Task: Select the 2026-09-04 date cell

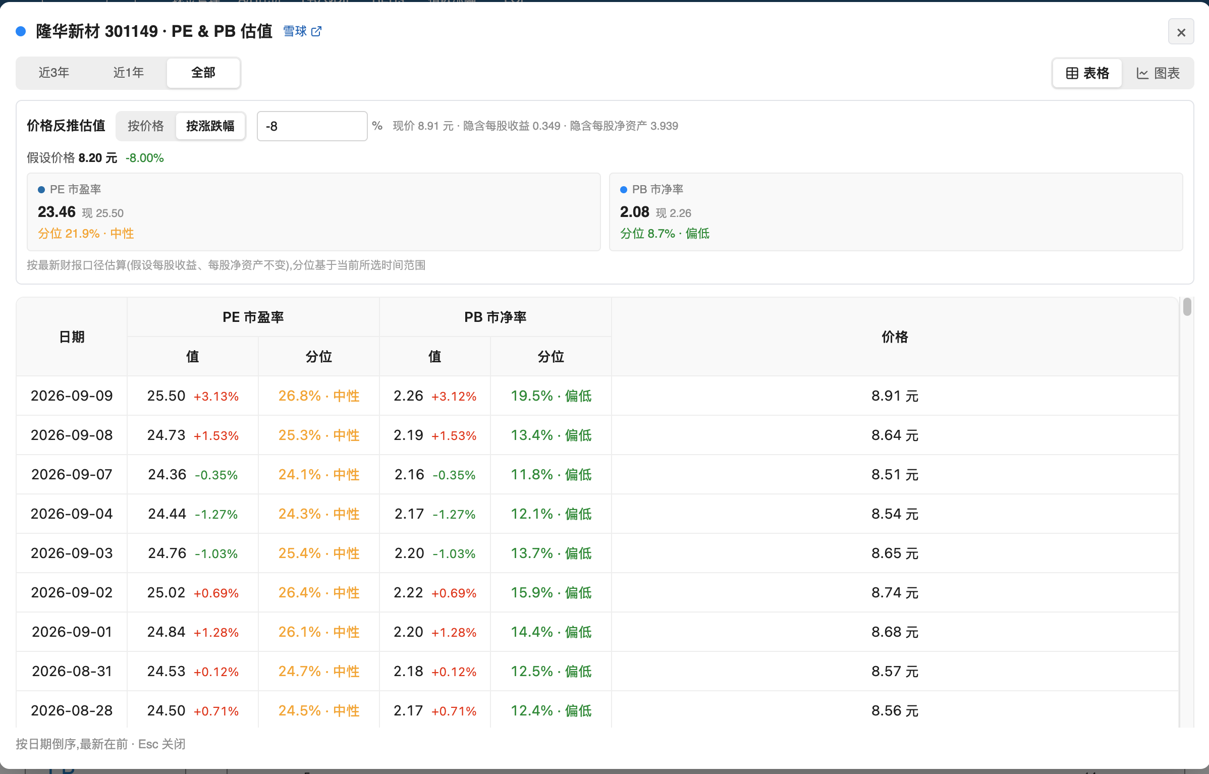Action: [72, 514]
